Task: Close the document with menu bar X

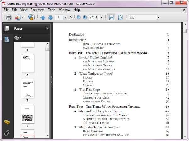Action: 184,10
